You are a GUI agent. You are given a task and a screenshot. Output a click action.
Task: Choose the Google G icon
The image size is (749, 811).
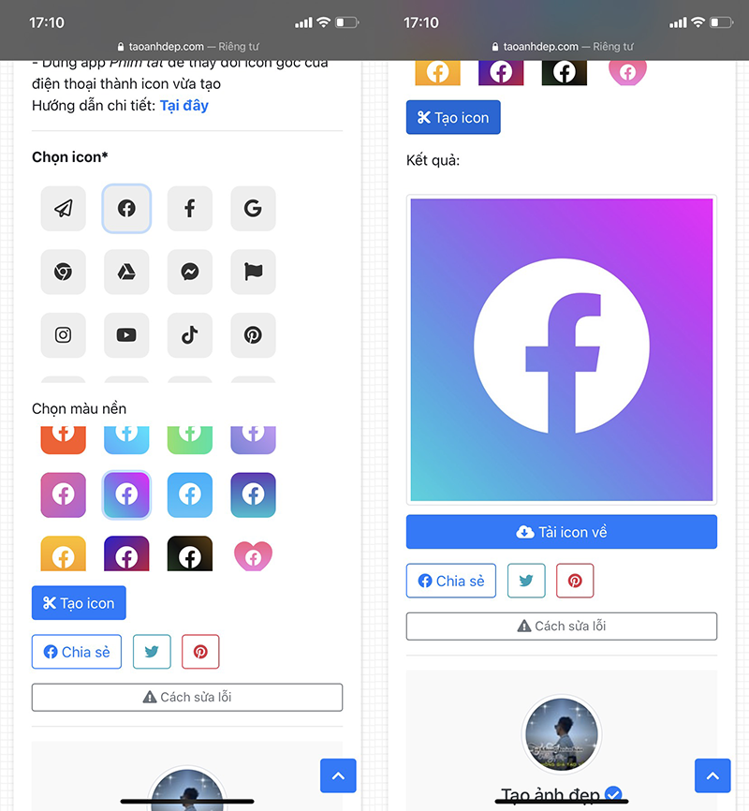[253, 209]
